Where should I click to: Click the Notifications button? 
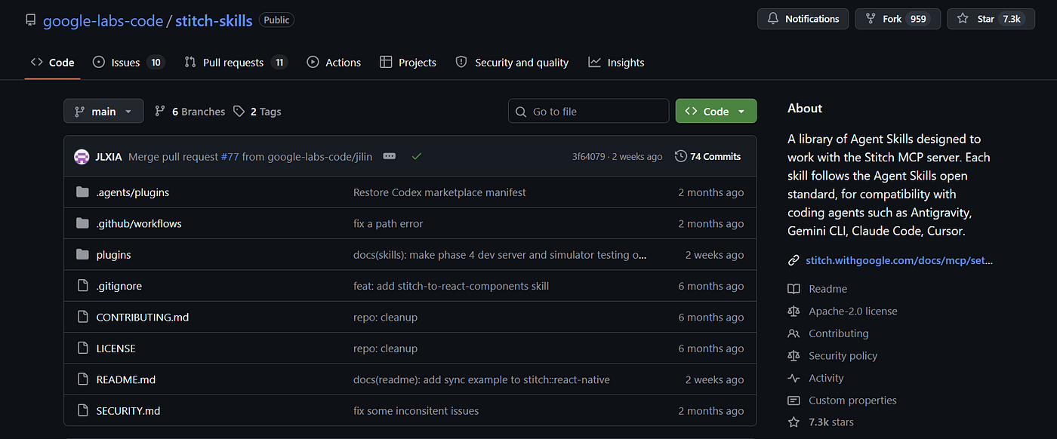pyautogui.click(x=803, y=19)
